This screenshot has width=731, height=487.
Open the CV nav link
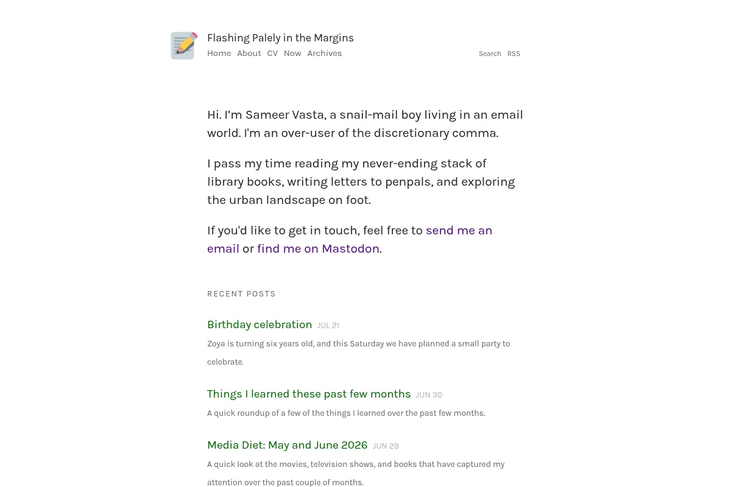[272, 53]
